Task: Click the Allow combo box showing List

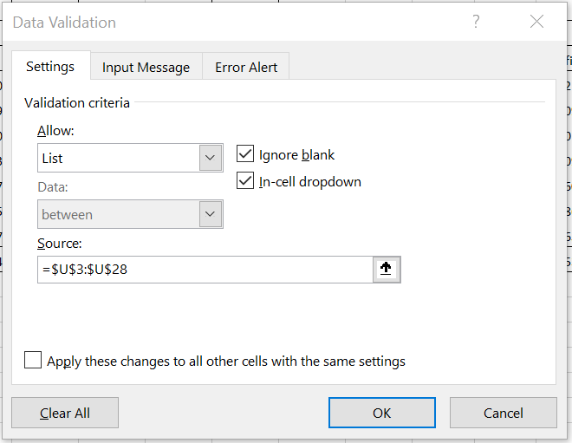Action: click(119, 159)
